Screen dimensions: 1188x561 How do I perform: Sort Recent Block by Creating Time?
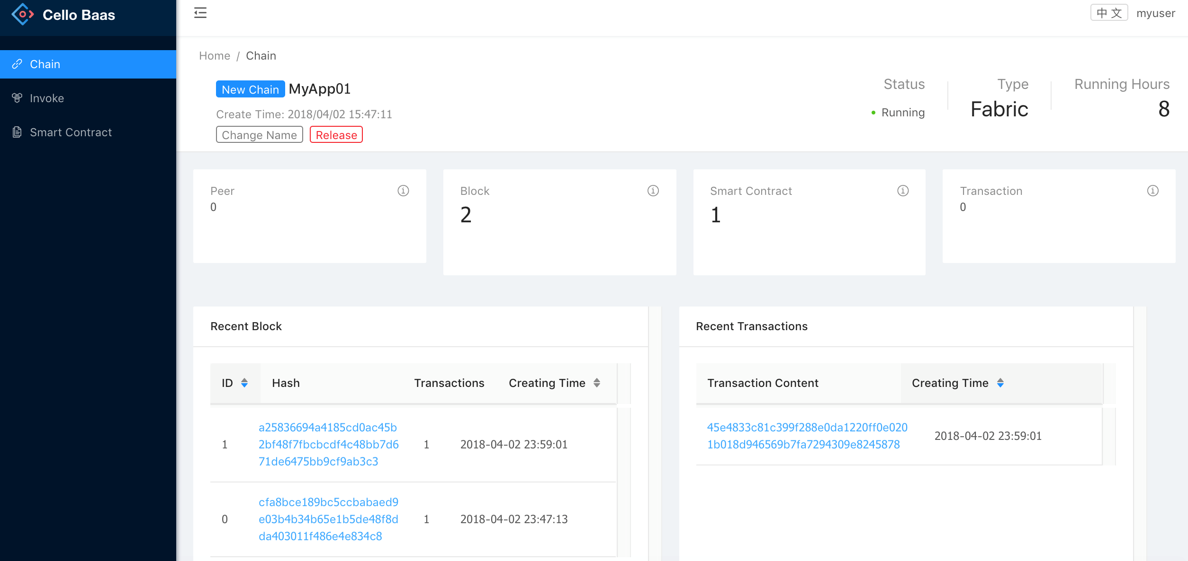click(597, 383)
